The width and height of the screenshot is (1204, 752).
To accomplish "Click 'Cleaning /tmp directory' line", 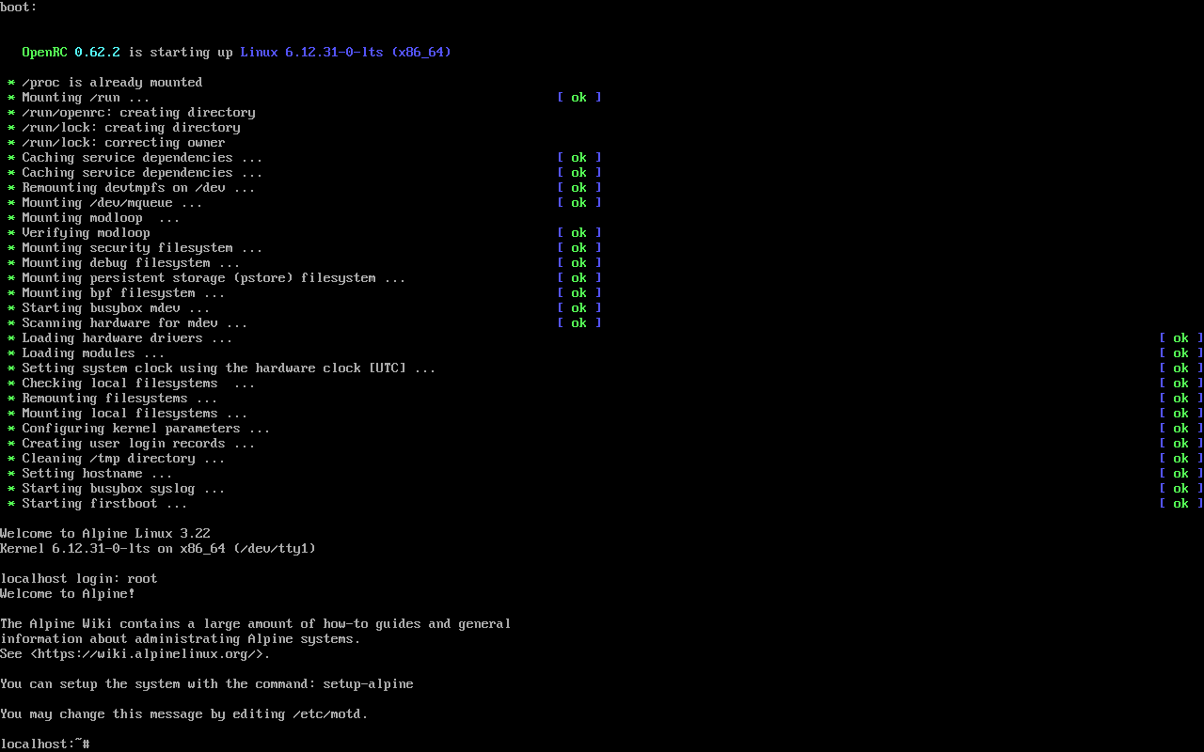I will (124, 459).
